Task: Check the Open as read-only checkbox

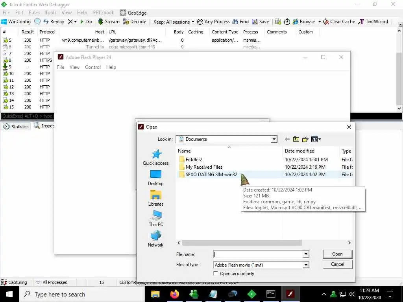Action: [x=216, y=274]
